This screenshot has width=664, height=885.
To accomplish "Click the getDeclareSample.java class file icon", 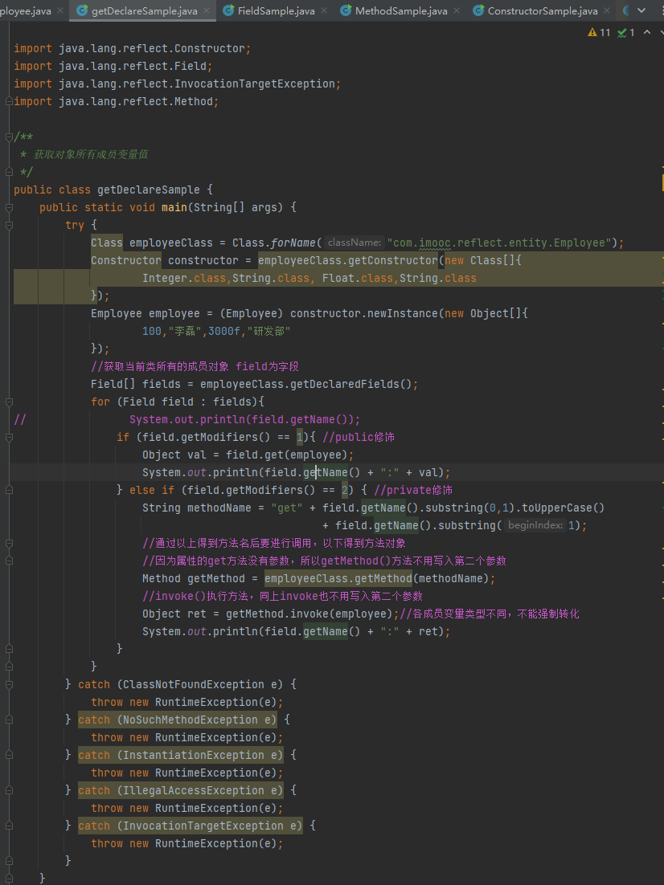I will coord(83,11).
